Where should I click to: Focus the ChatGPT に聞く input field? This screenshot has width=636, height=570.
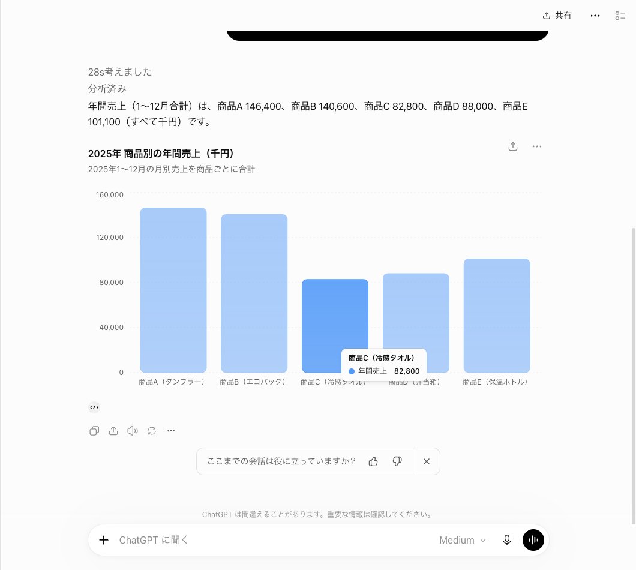click(x=272, y=540)
